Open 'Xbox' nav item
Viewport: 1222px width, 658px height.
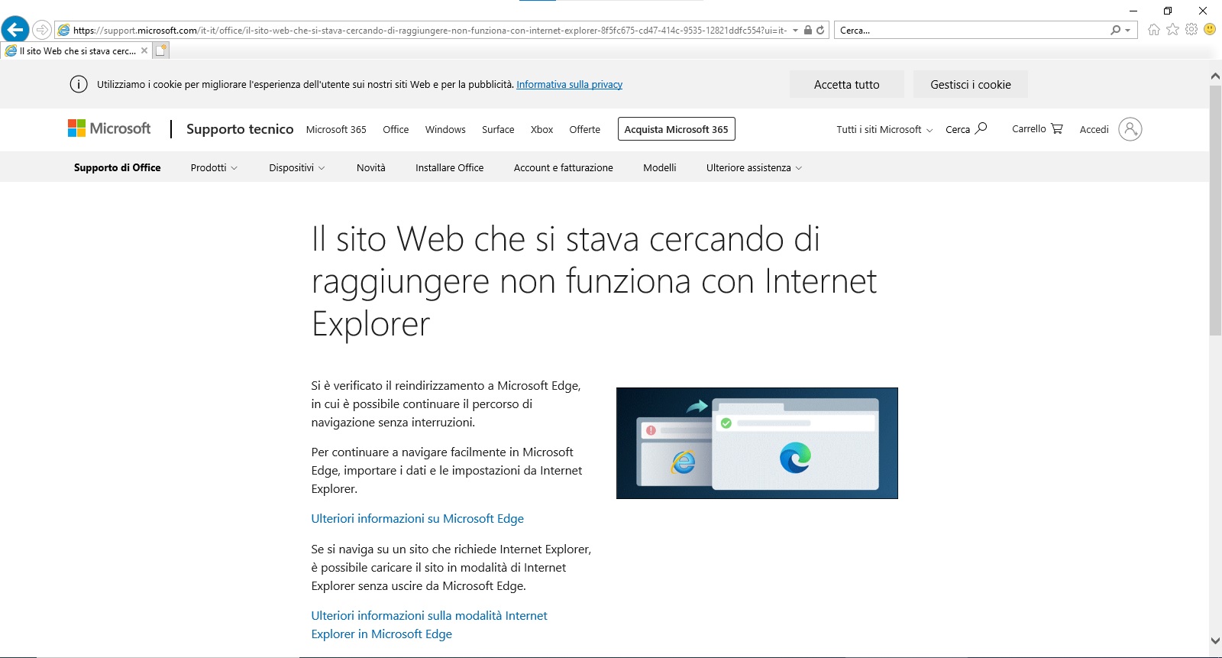(541, 129)
